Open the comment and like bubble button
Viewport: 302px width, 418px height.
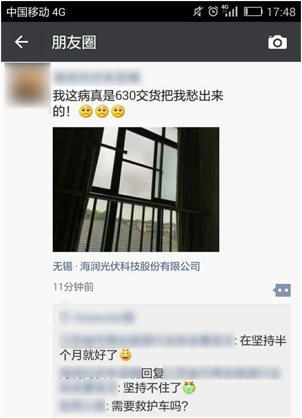(282, 290)
